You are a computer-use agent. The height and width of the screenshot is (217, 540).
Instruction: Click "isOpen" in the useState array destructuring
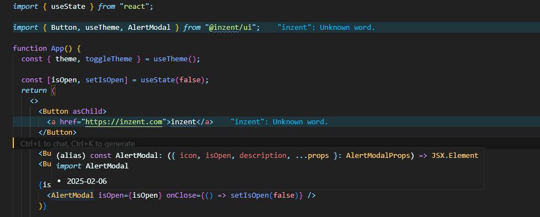tap(64, 80)
